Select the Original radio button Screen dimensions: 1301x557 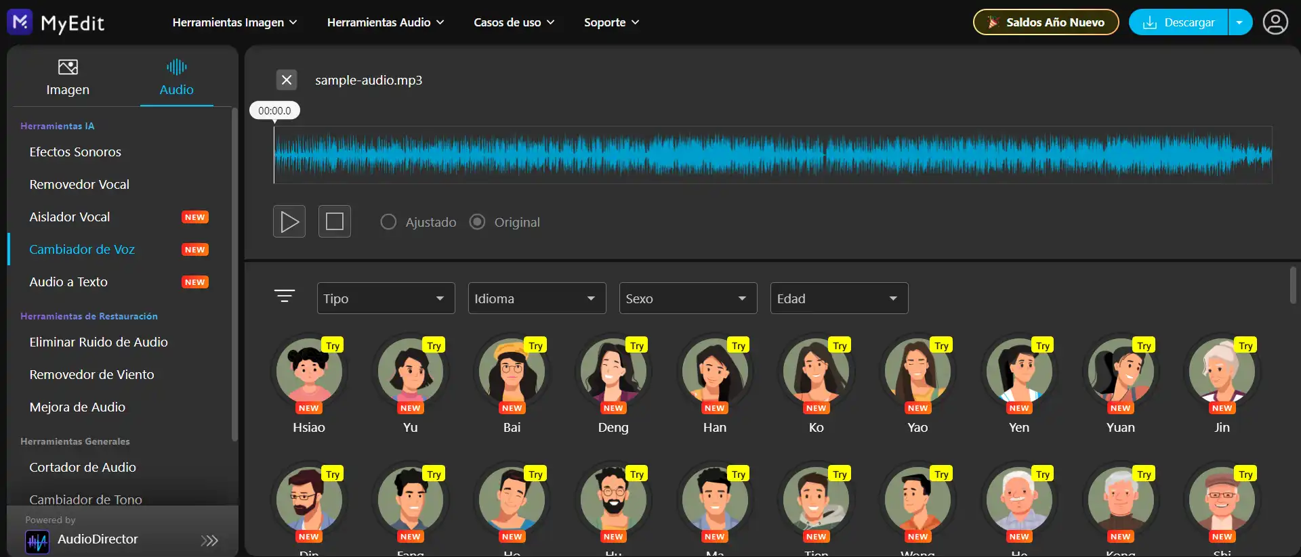pos(478,222)
